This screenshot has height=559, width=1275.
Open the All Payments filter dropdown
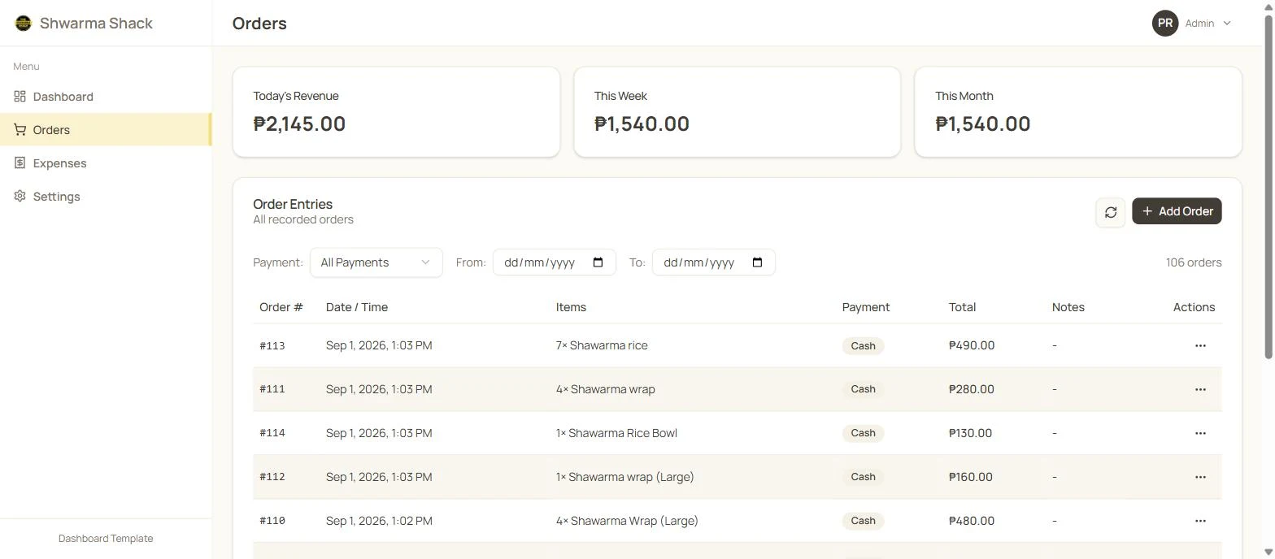pyautogui.click(x=376, y=262)
